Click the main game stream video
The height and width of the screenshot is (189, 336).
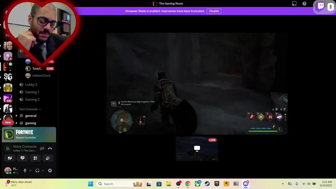click(x=197, y=84)
